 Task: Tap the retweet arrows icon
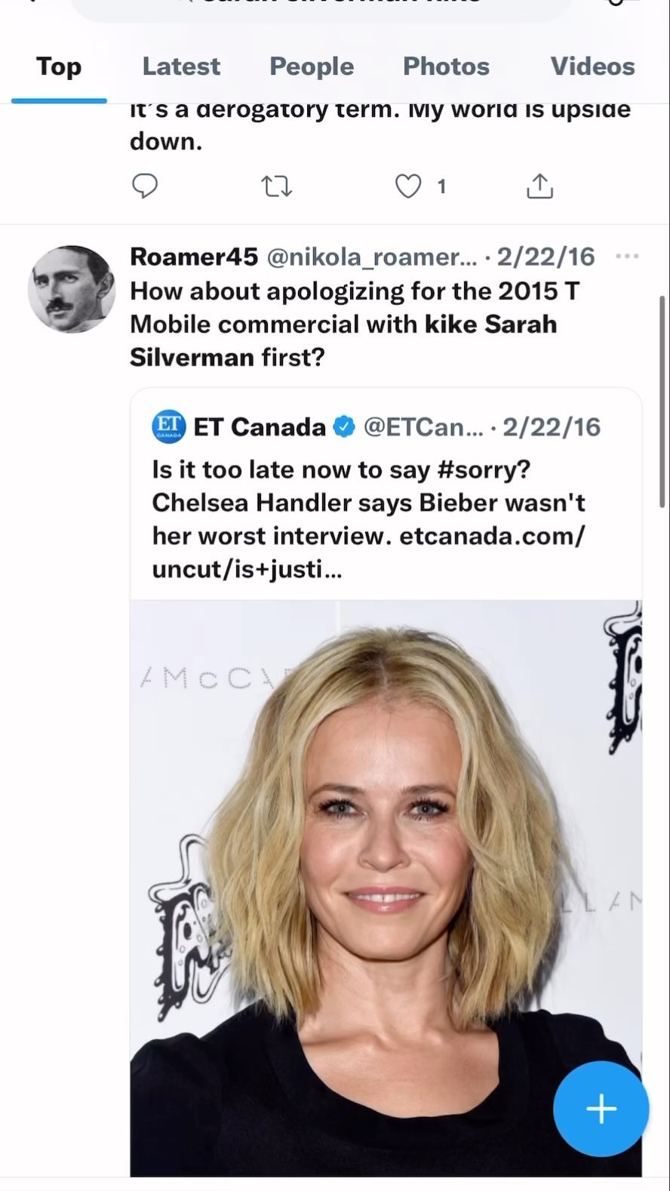click(x=276, y=186)
